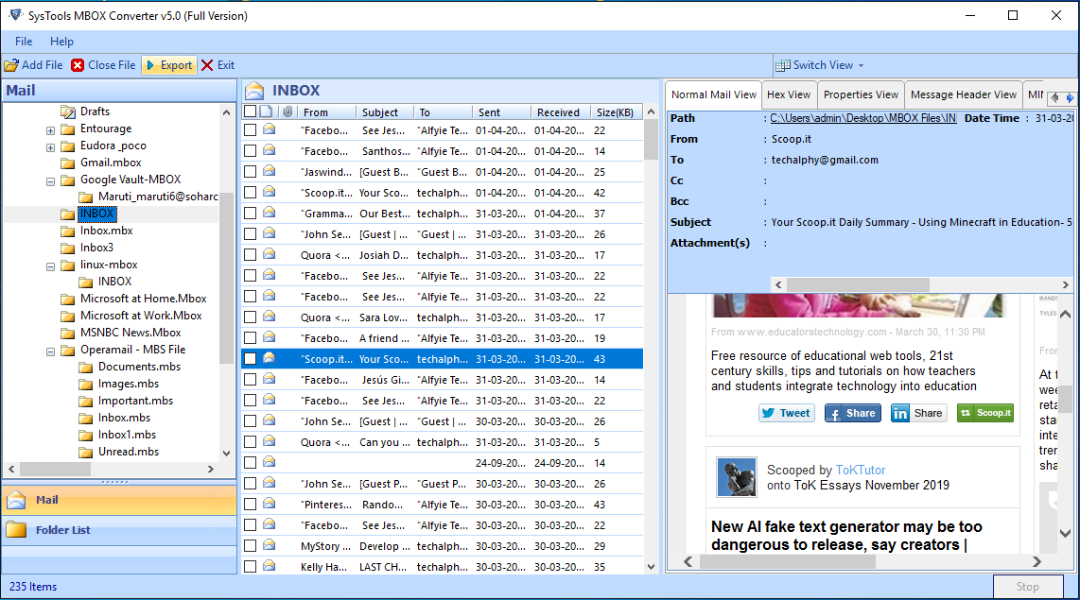
Task: Click envelope icon of Jaswind row
Action: point(270,171)
